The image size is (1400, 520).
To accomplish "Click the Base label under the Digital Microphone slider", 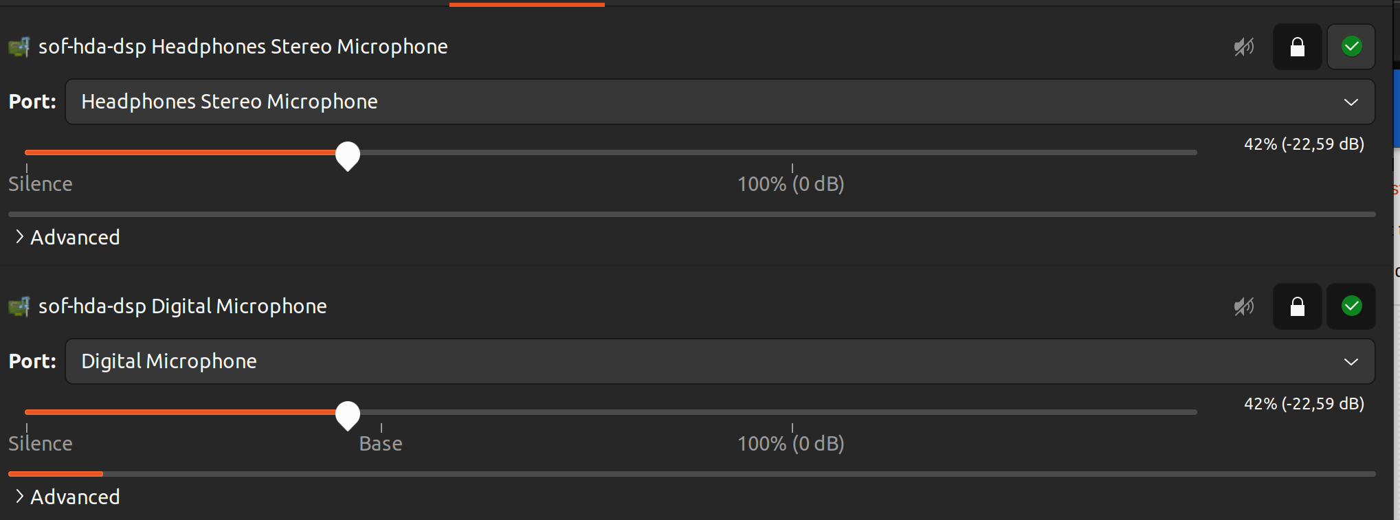I will tap(380, 443).
